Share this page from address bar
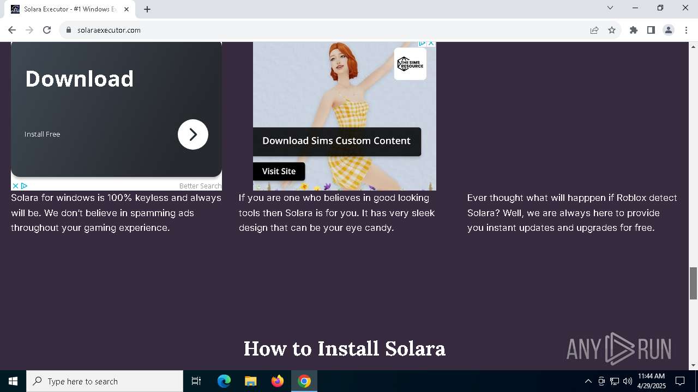The image size is (698, 392). pos(594,30)
